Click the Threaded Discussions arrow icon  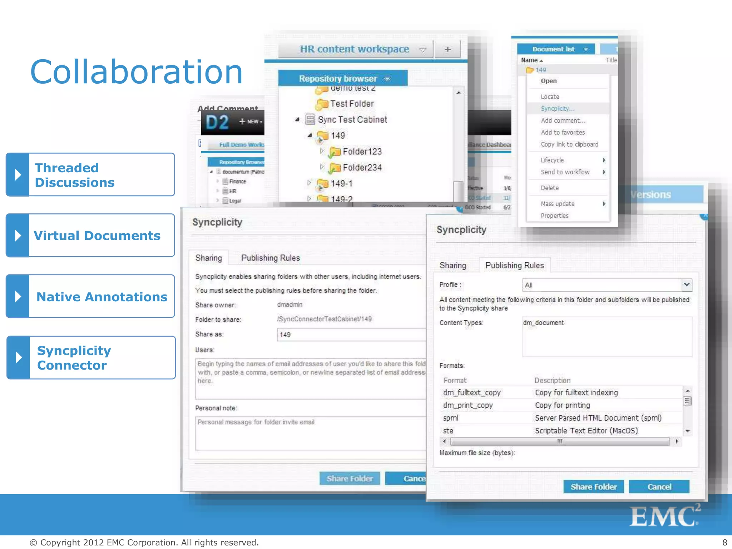point(18,175)
